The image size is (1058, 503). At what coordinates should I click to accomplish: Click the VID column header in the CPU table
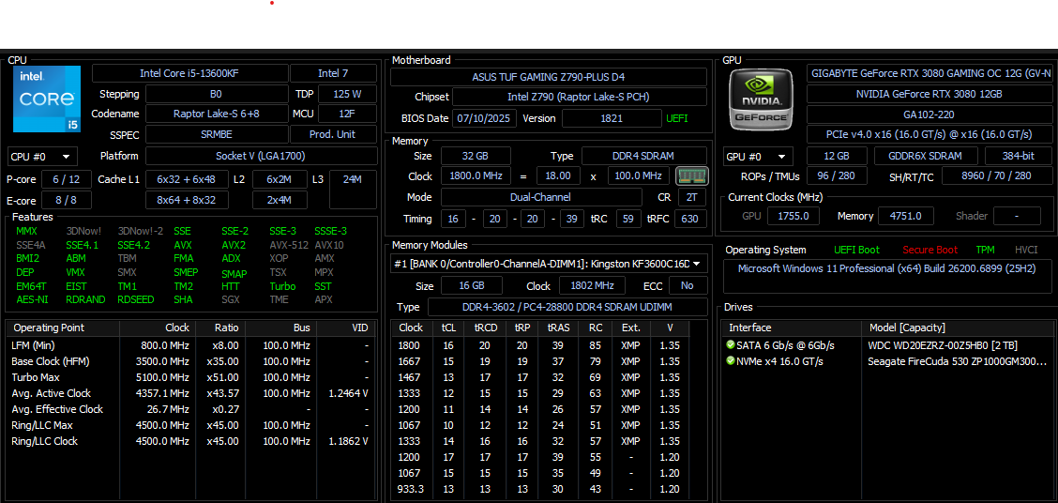point(359,328)
